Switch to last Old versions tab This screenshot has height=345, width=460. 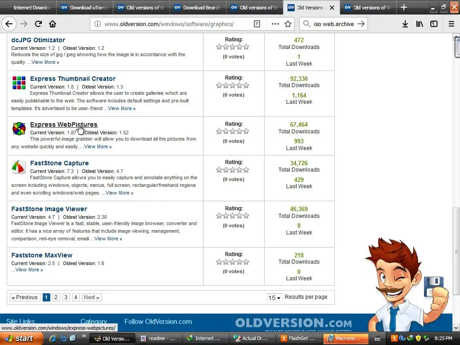368,8
